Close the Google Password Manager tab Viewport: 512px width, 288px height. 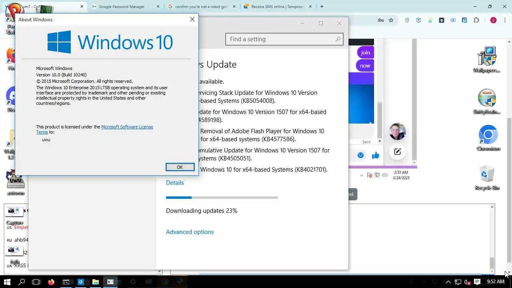[x=158, y=7]
